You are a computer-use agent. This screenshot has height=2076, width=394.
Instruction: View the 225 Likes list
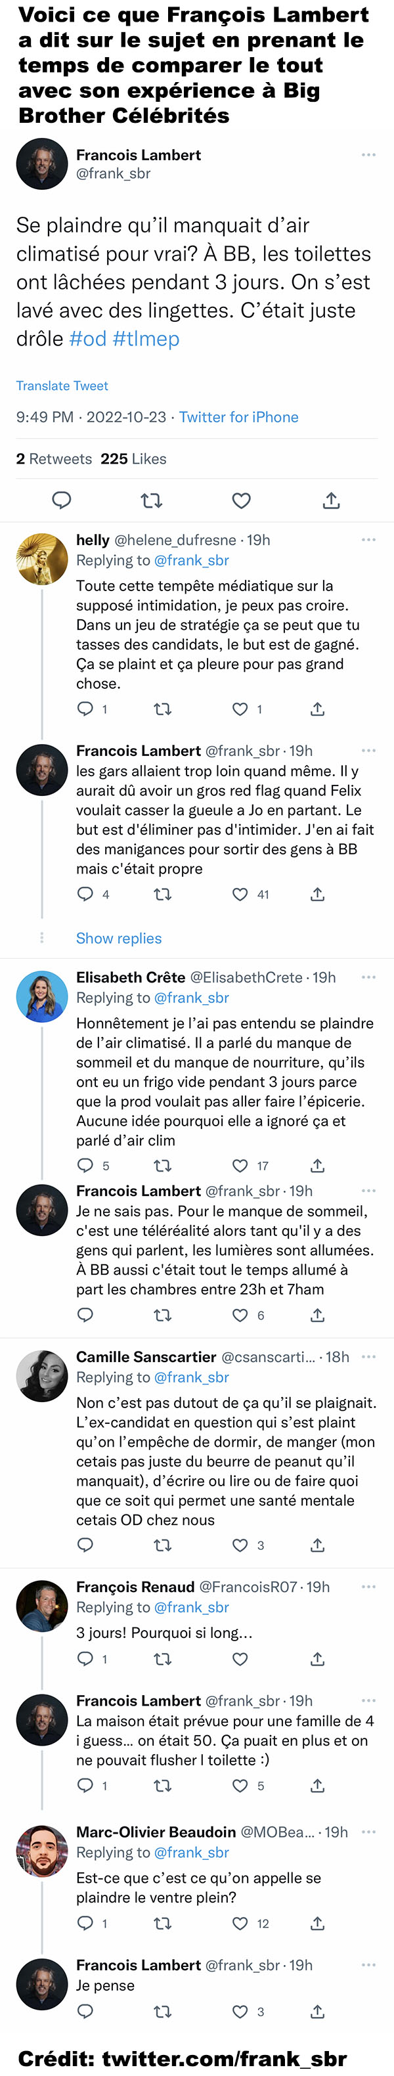pyautogui.click(x=134, y=458)
